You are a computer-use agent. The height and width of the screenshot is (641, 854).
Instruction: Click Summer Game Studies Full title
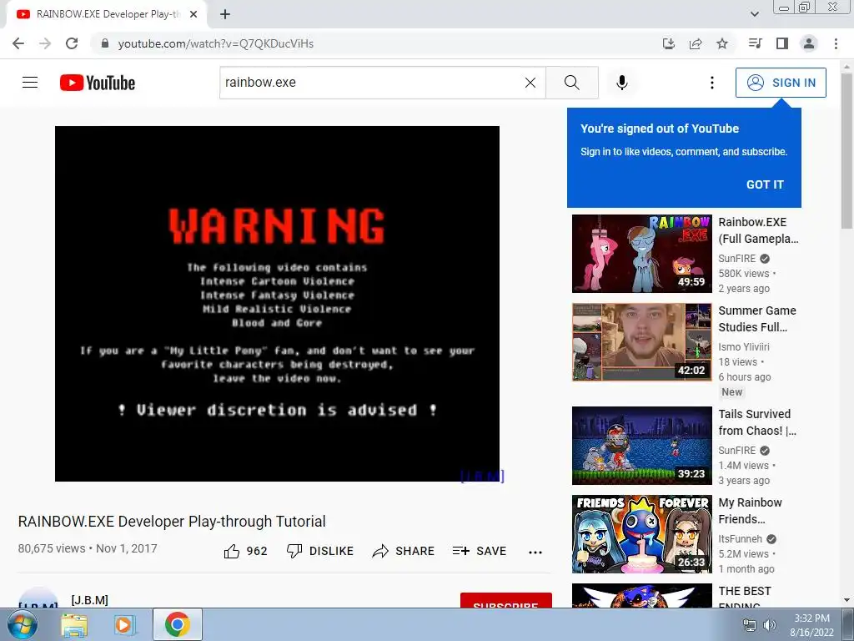pyautogui.click(x=757, y=318)
